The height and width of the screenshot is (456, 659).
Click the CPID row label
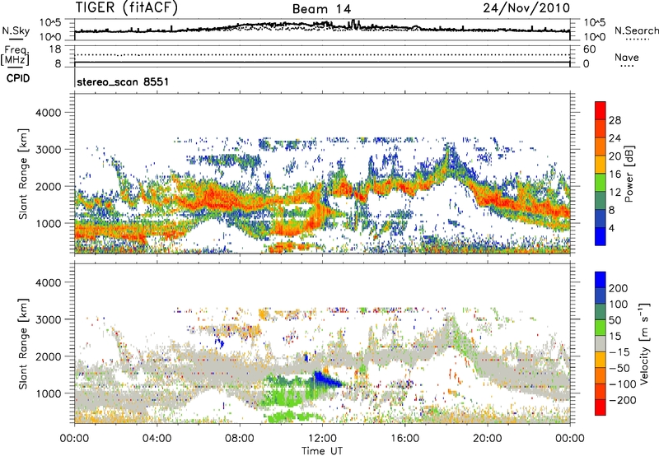[x=18, y=78]
